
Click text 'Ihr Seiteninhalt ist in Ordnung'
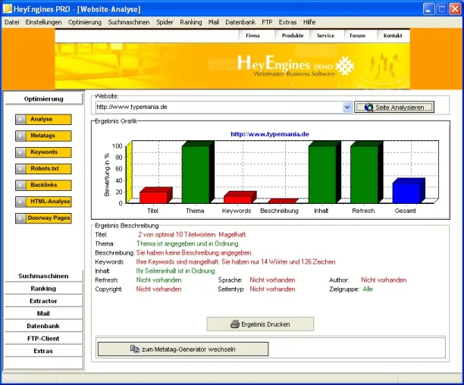tap(175, 271)
